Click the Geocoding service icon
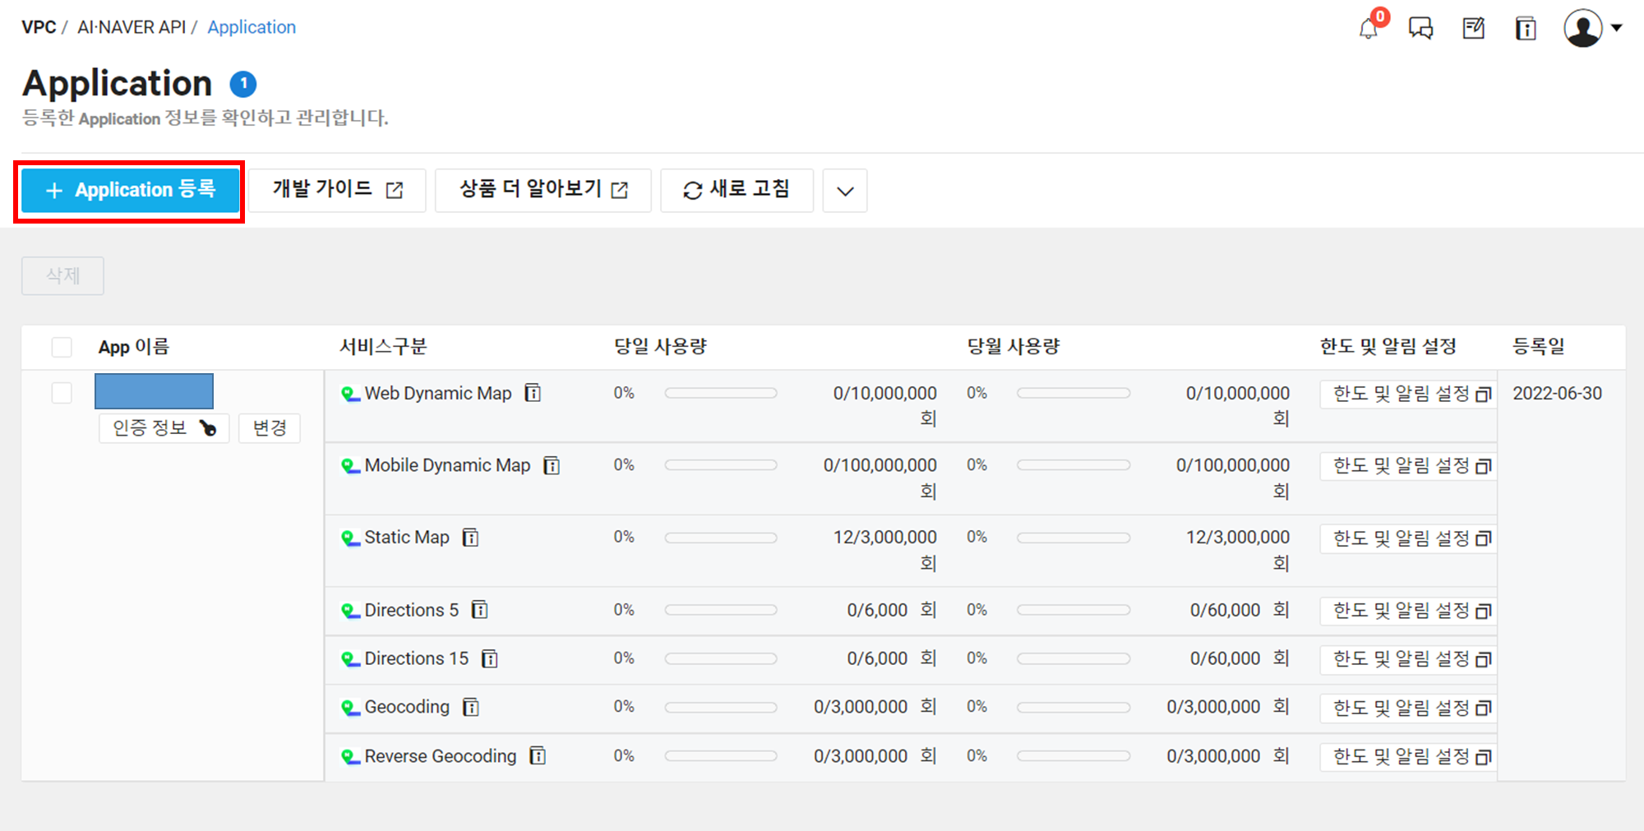The height and width of the screenshot is (831, 1644). pyautogui.click(x=351, y=708)
